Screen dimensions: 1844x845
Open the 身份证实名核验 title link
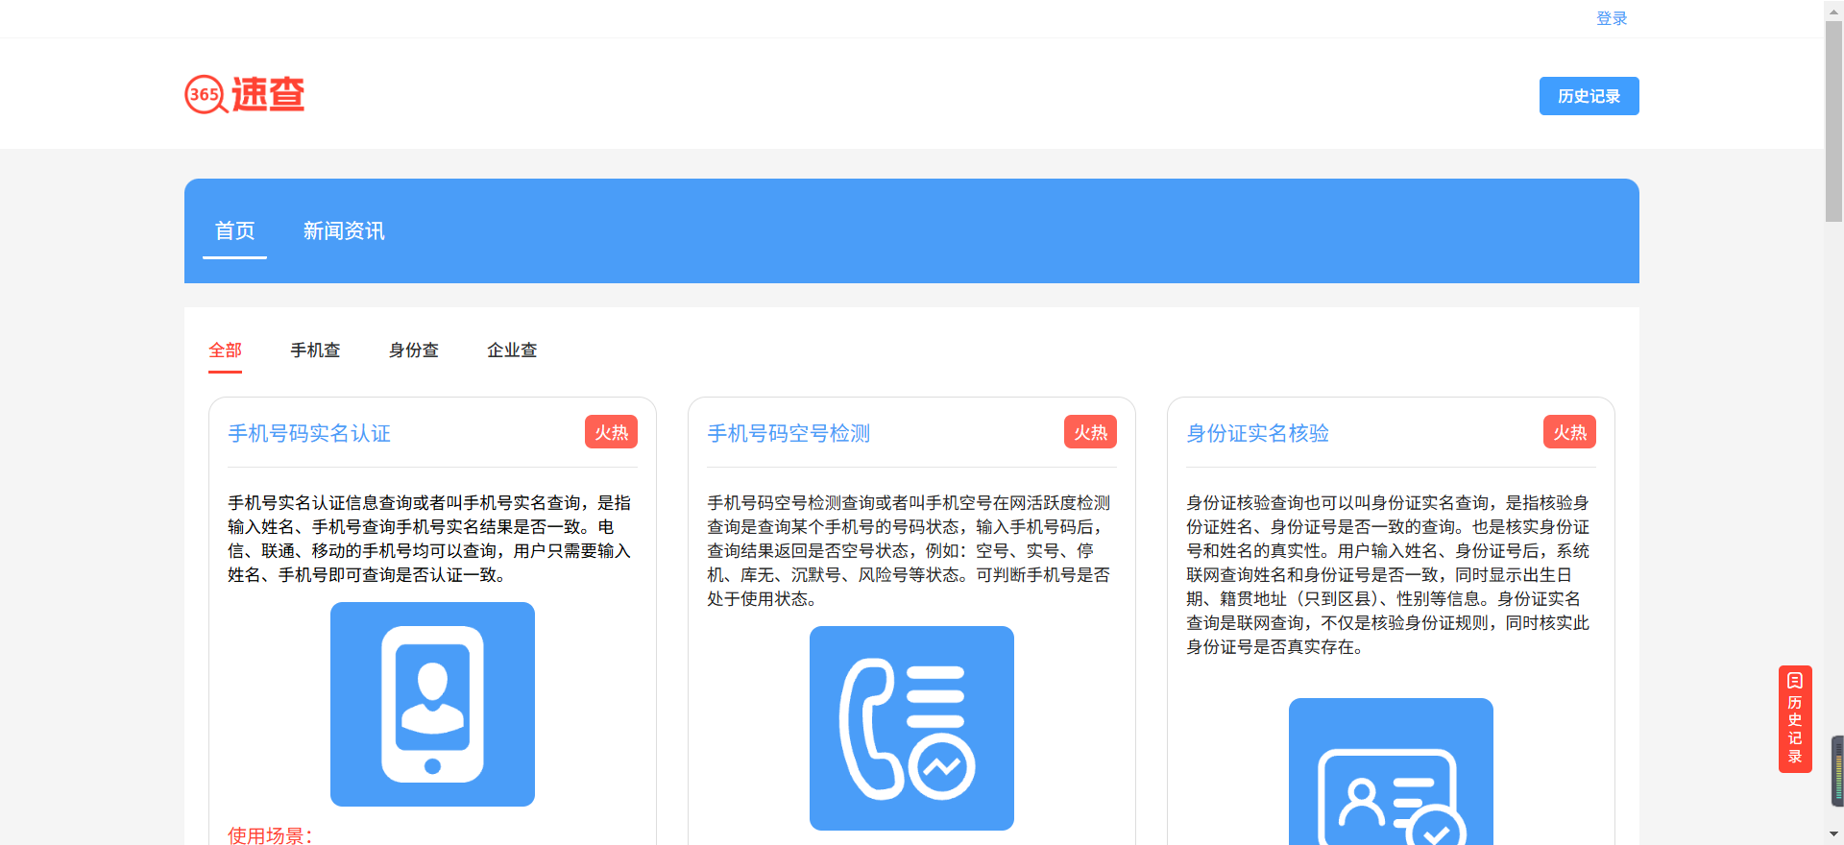click(x=1257, y=433)
